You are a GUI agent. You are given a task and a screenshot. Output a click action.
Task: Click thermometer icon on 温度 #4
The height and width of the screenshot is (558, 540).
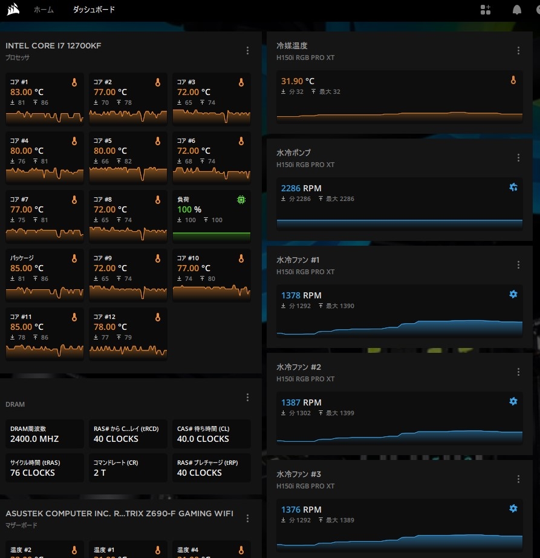tap(241, 550)
